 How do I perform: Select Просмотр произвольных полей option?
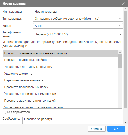pos(60,87)
